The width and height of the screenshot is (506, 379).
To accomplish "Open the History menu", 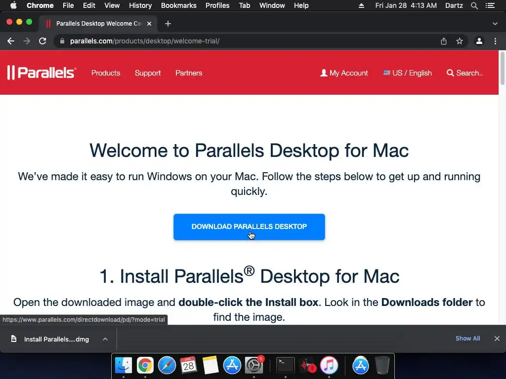I will tap(140, 5).
